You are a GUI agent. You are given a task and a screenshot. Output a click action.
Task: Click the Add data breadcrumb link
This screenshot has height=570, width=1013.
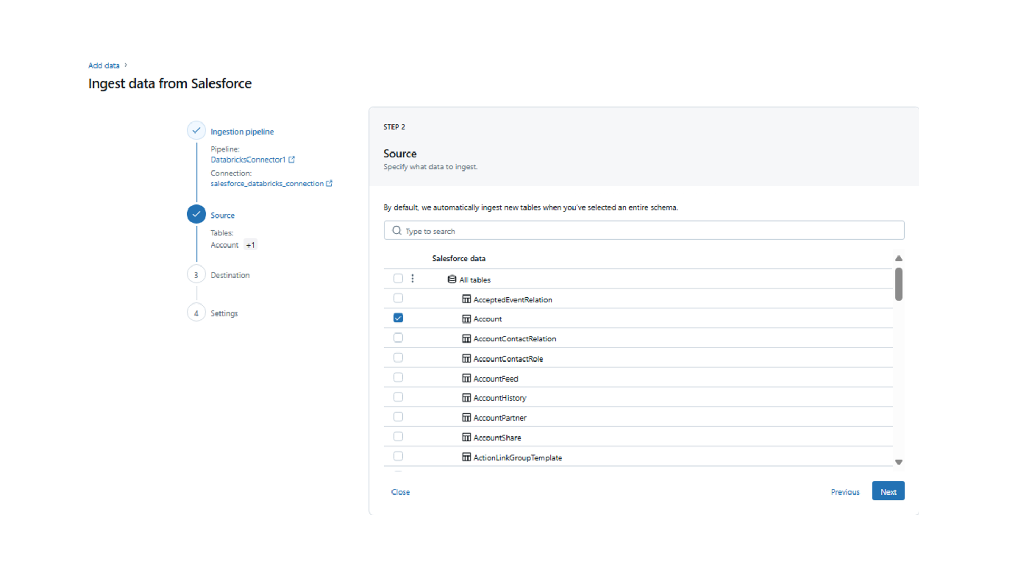tap(103, 65)
